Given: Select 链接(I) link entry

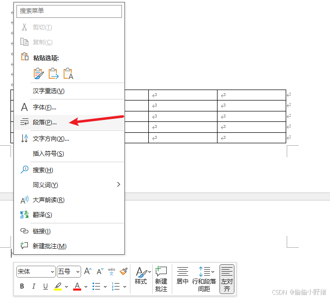Looking at the screenshot, I should pyautogui.click(x=69, y=231).
